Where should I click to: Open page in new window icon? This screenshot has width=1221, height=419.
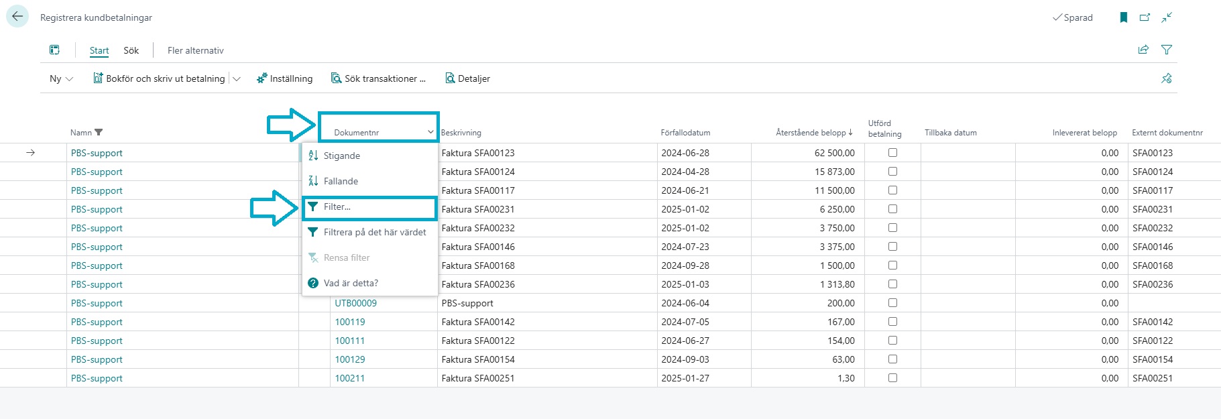tap(1145, 17)
